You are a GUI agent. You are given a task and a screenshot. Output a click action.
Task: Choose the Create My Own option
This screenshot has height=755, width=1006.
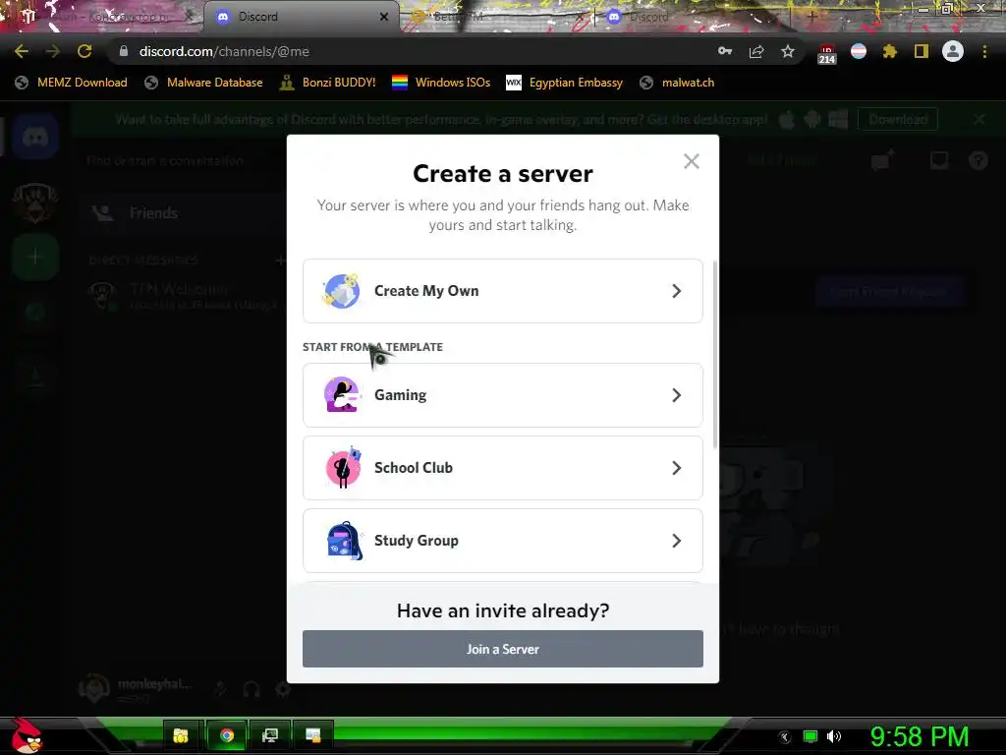502,291
